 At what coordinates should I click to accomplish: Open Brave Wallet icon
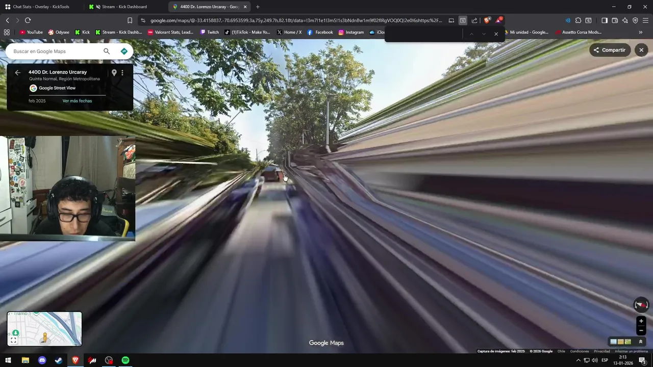pos(615,20)
